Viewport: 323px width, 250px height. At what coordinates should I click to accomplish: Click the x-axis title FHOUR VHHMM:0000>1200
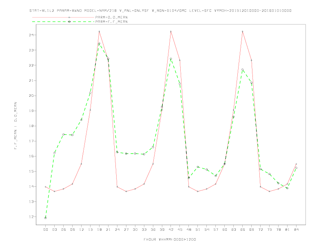(x=170, y=239)
